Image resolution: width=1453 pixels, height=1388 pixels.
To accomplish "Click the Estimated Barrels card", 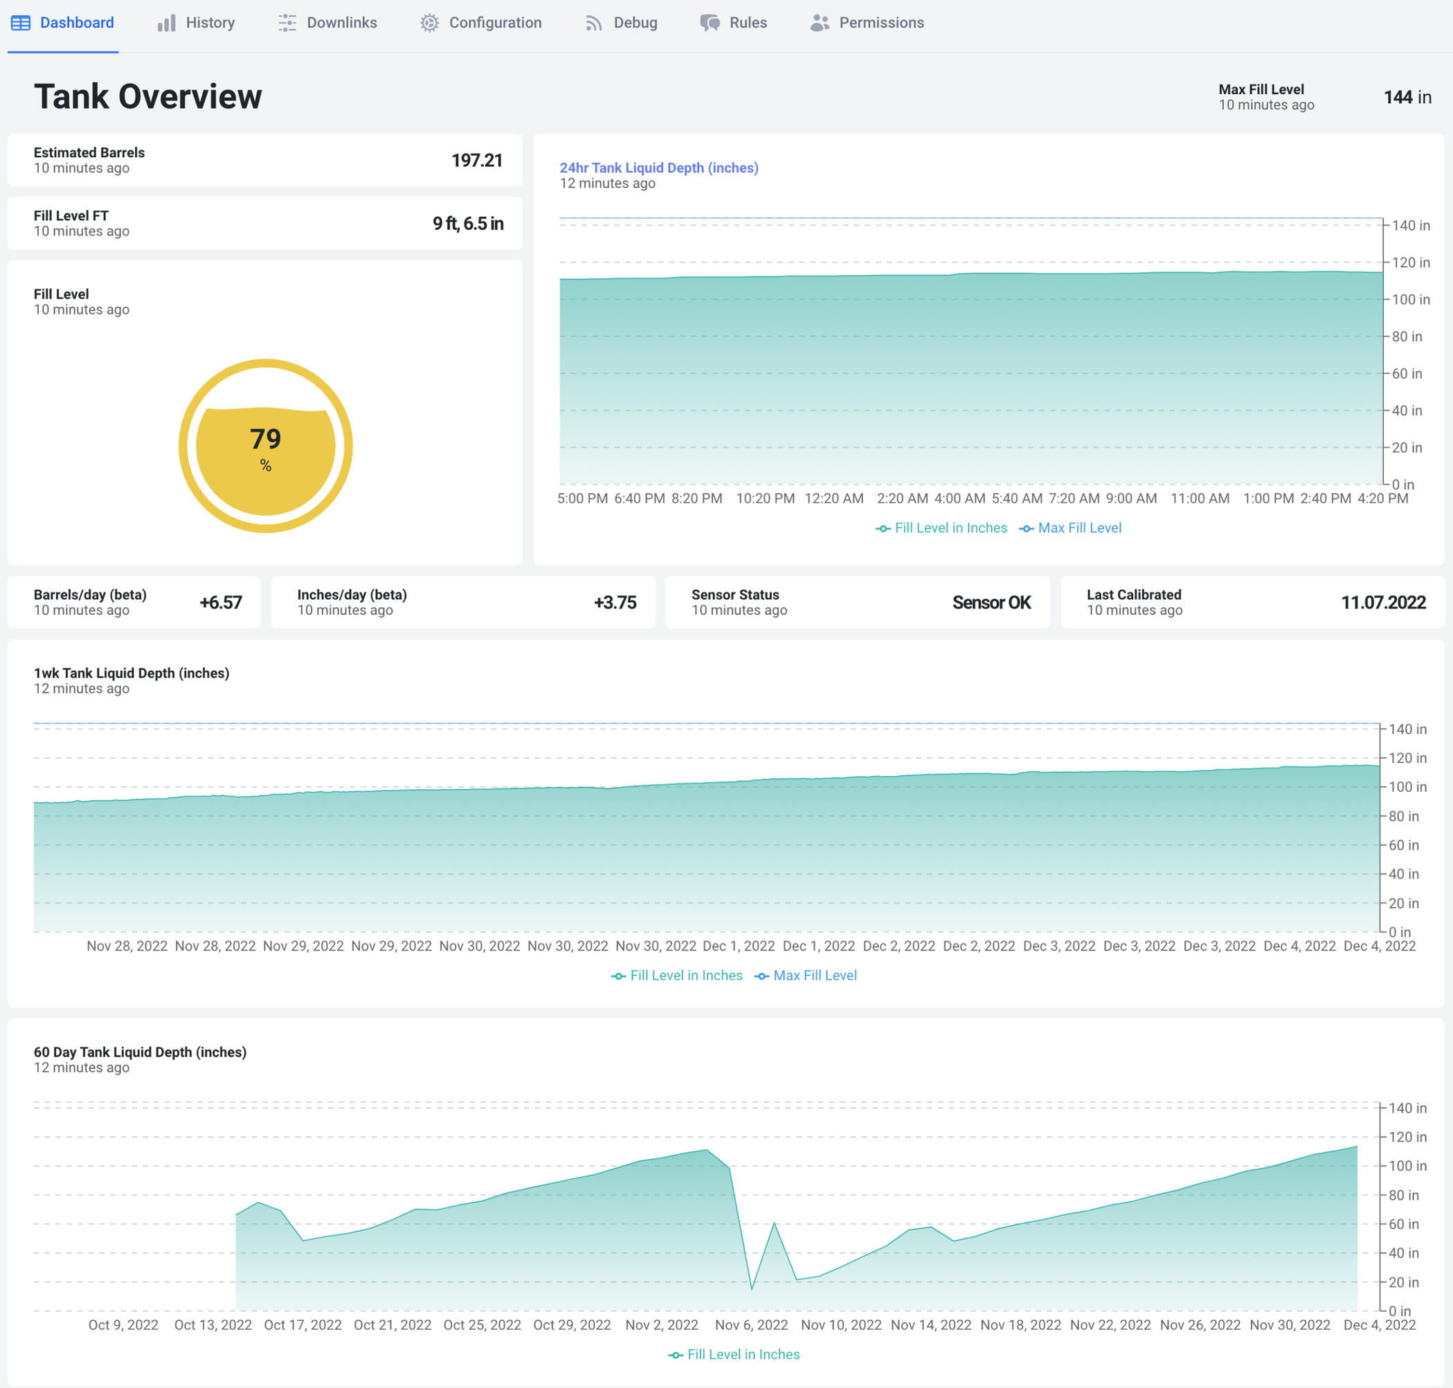I will pyautogui.click(x=265, y=160).
